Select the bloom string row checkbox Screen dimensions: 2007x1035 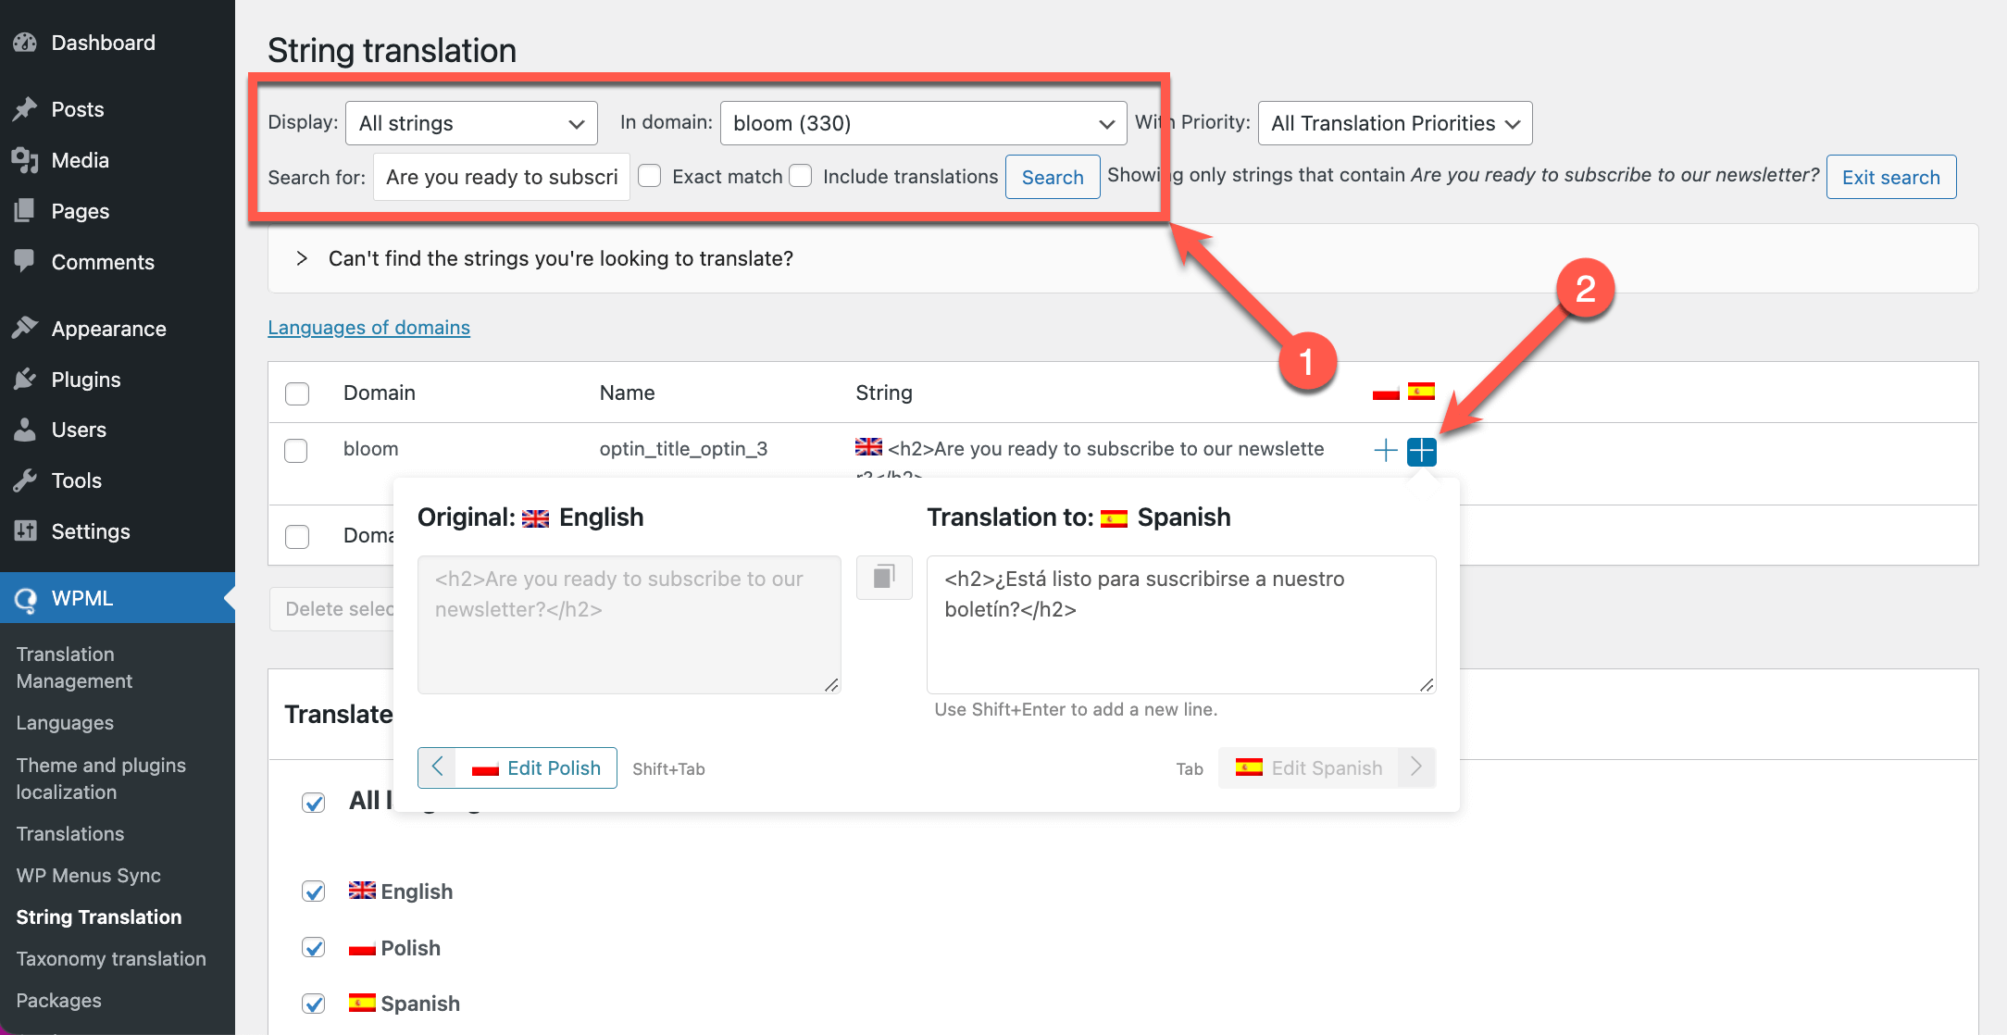coord(296,451)
